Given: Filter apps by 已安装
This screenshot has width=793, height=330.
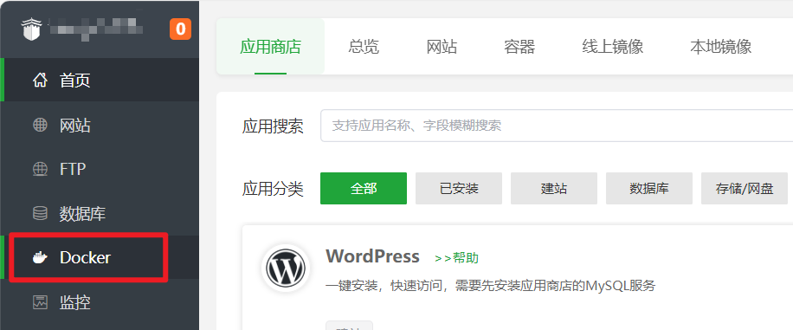Looking at the screenshot, I should pos(459,188).
